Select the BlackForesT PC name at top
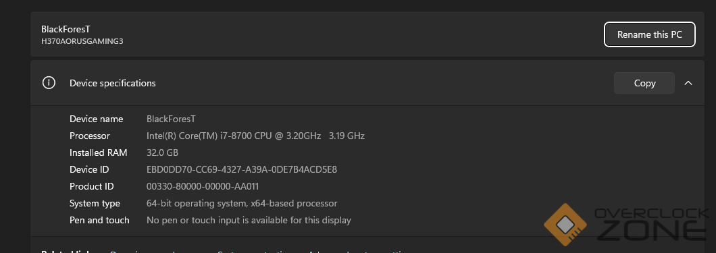Screen dimensions: 716x253 coord(66,29)
